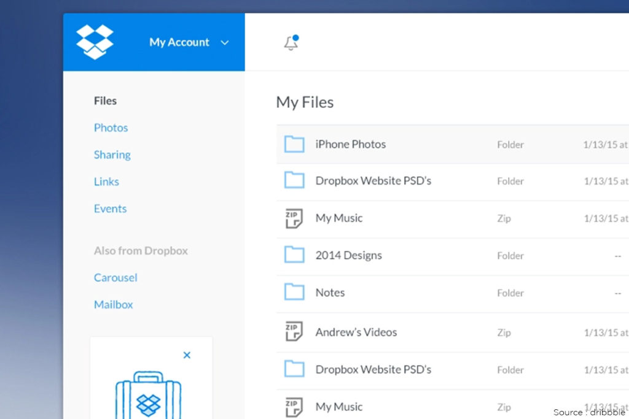Viewport: 629px width, 419px height.
Task: Open the Notes folder name
Action: tap(330, 293)
